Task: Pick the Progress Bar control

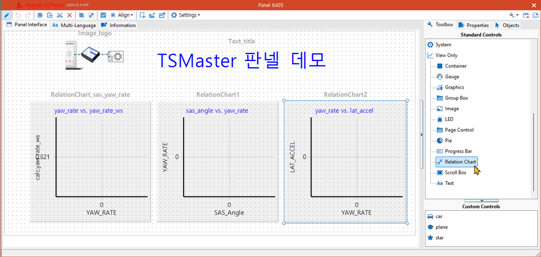Action: click(x=454, y=151)
